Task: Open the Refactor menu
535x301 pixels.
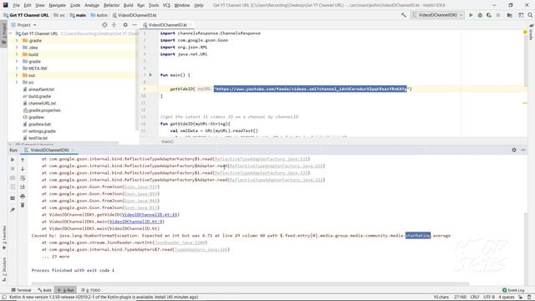Action: point(111,5)
